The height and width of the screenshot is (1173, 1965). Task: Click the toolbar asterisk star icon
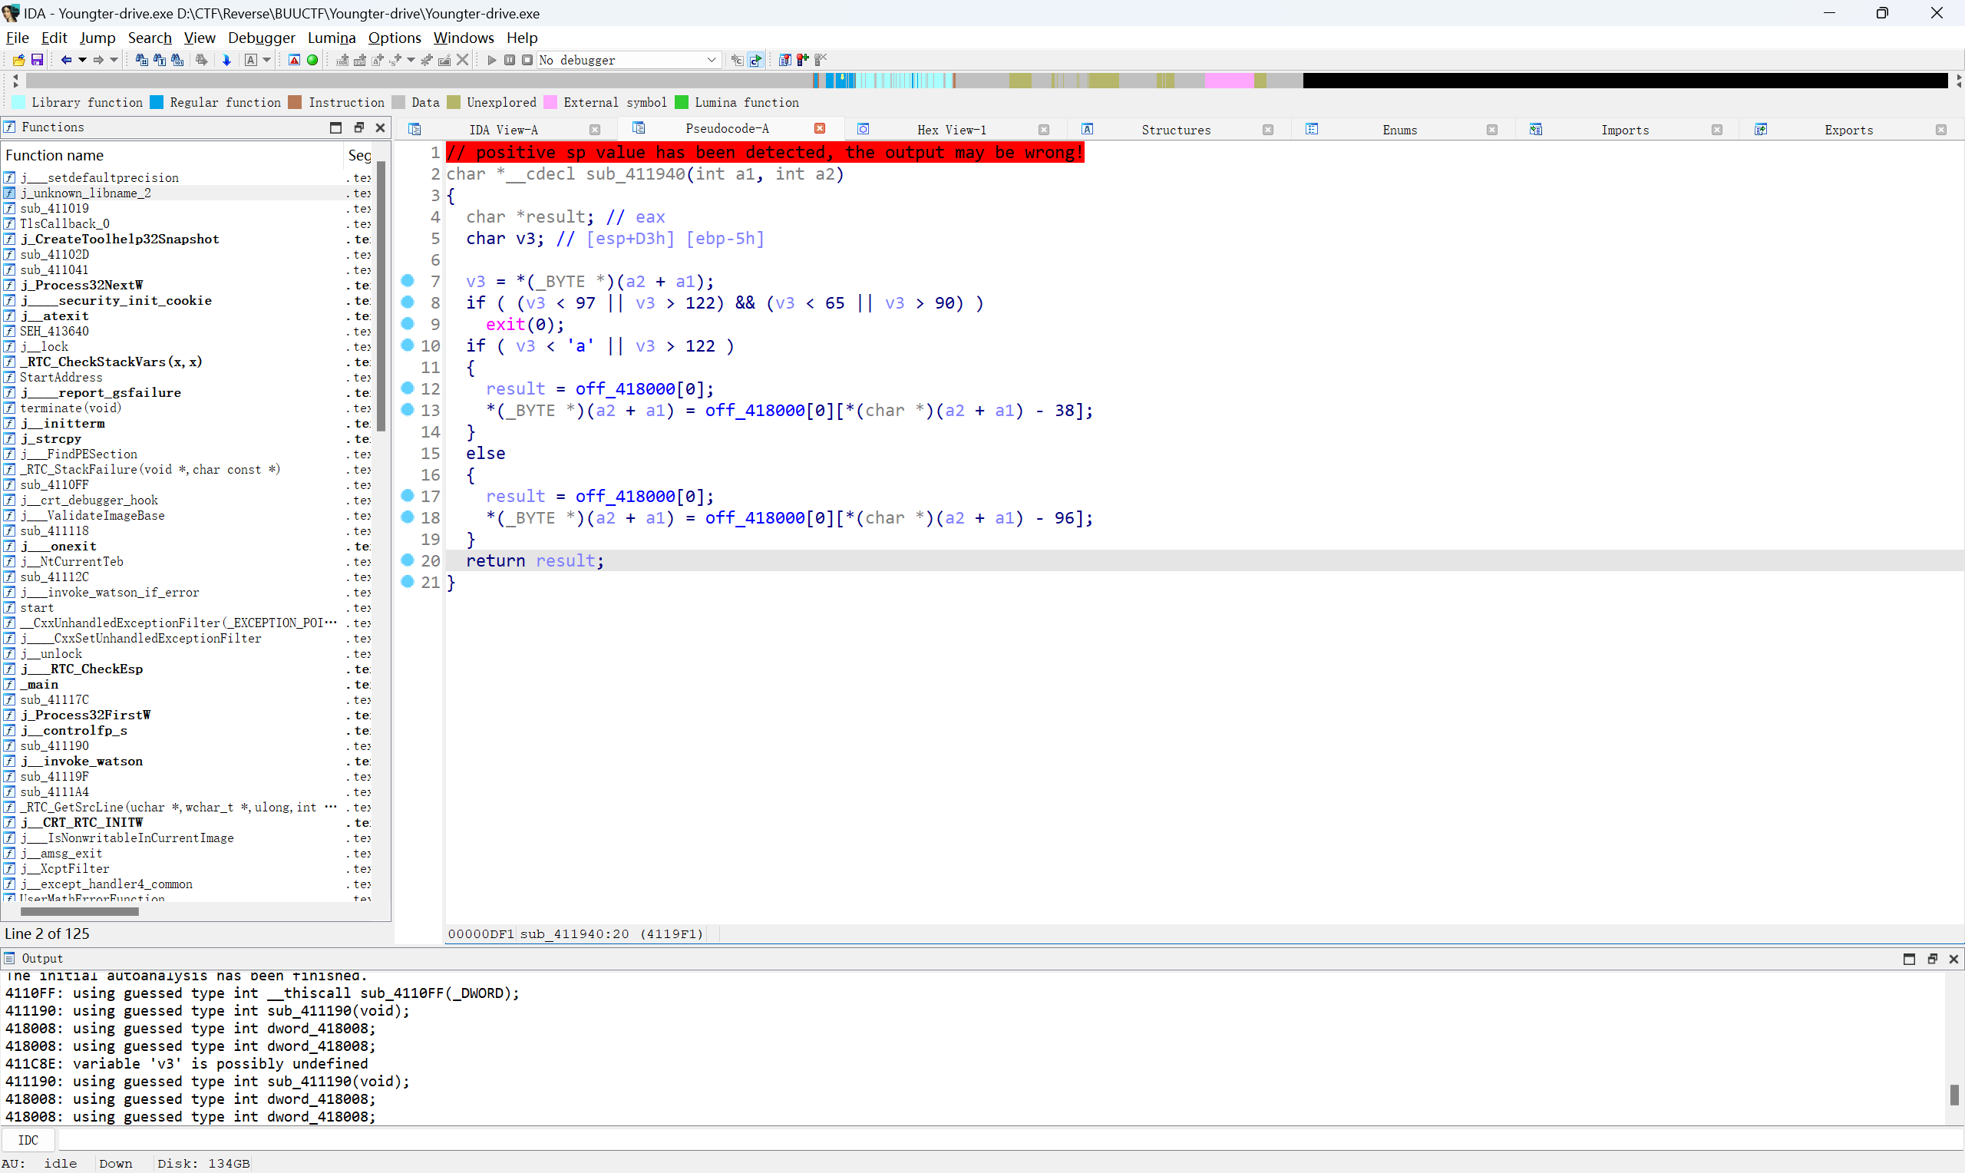point(427,60)
